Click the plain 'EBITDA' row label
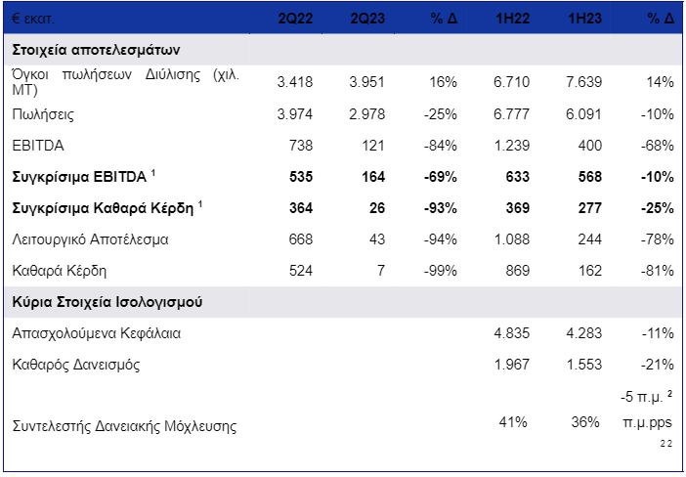686x477 pixels. point(36,146)
